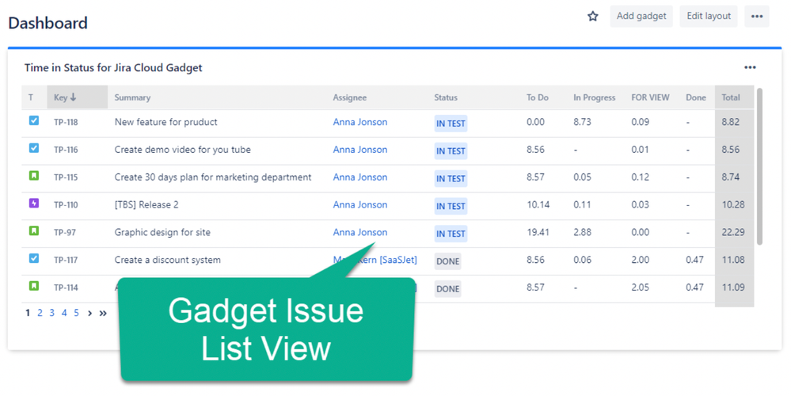This screenshot has width=791, height=396.
Task: Click FOR VIEW value 2.05
Action: (x=641, y=287)
